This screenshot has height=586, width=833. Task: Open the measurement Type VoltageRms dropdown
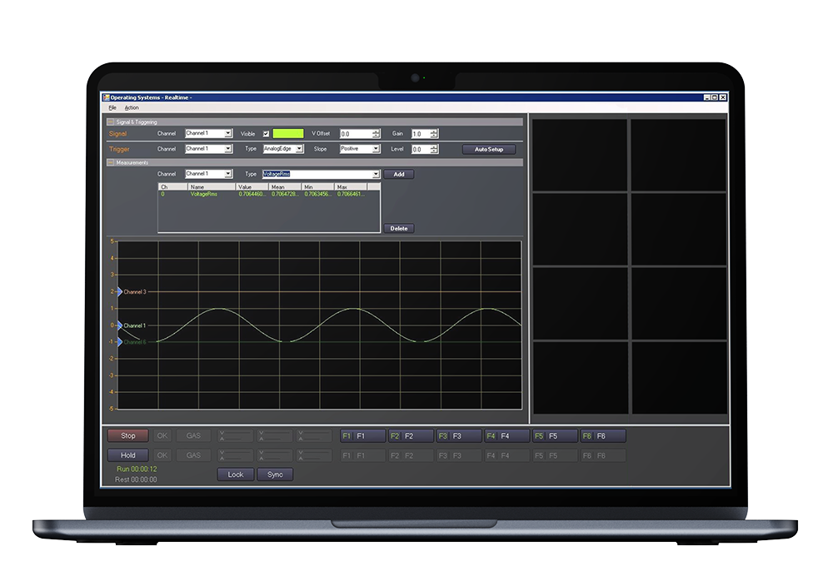pos(321,174)
